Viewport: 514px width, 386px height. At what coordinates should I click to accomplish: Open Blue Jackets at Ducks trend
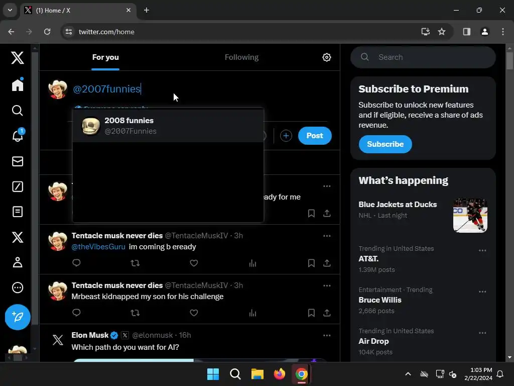398,205
